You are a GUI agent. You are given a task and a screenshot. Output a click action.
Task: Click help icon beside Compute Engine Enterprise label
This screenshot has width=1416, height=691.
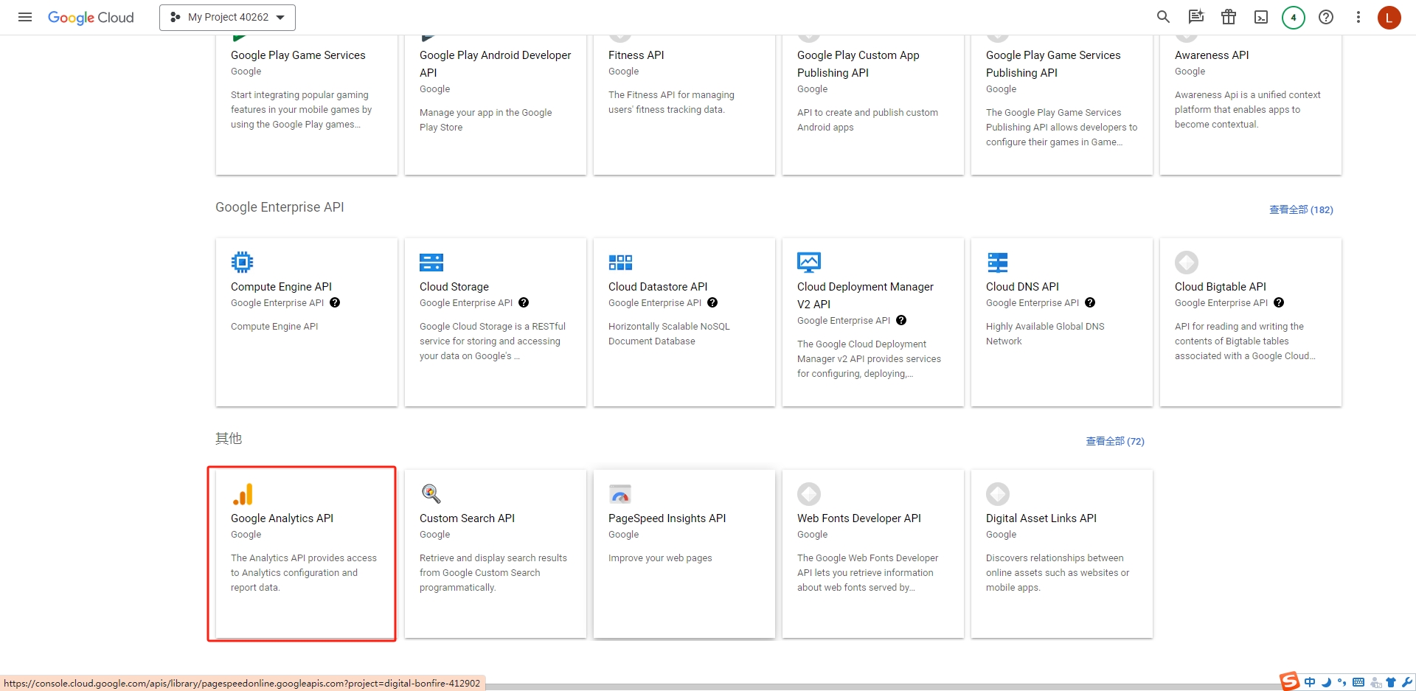(335, 302)
